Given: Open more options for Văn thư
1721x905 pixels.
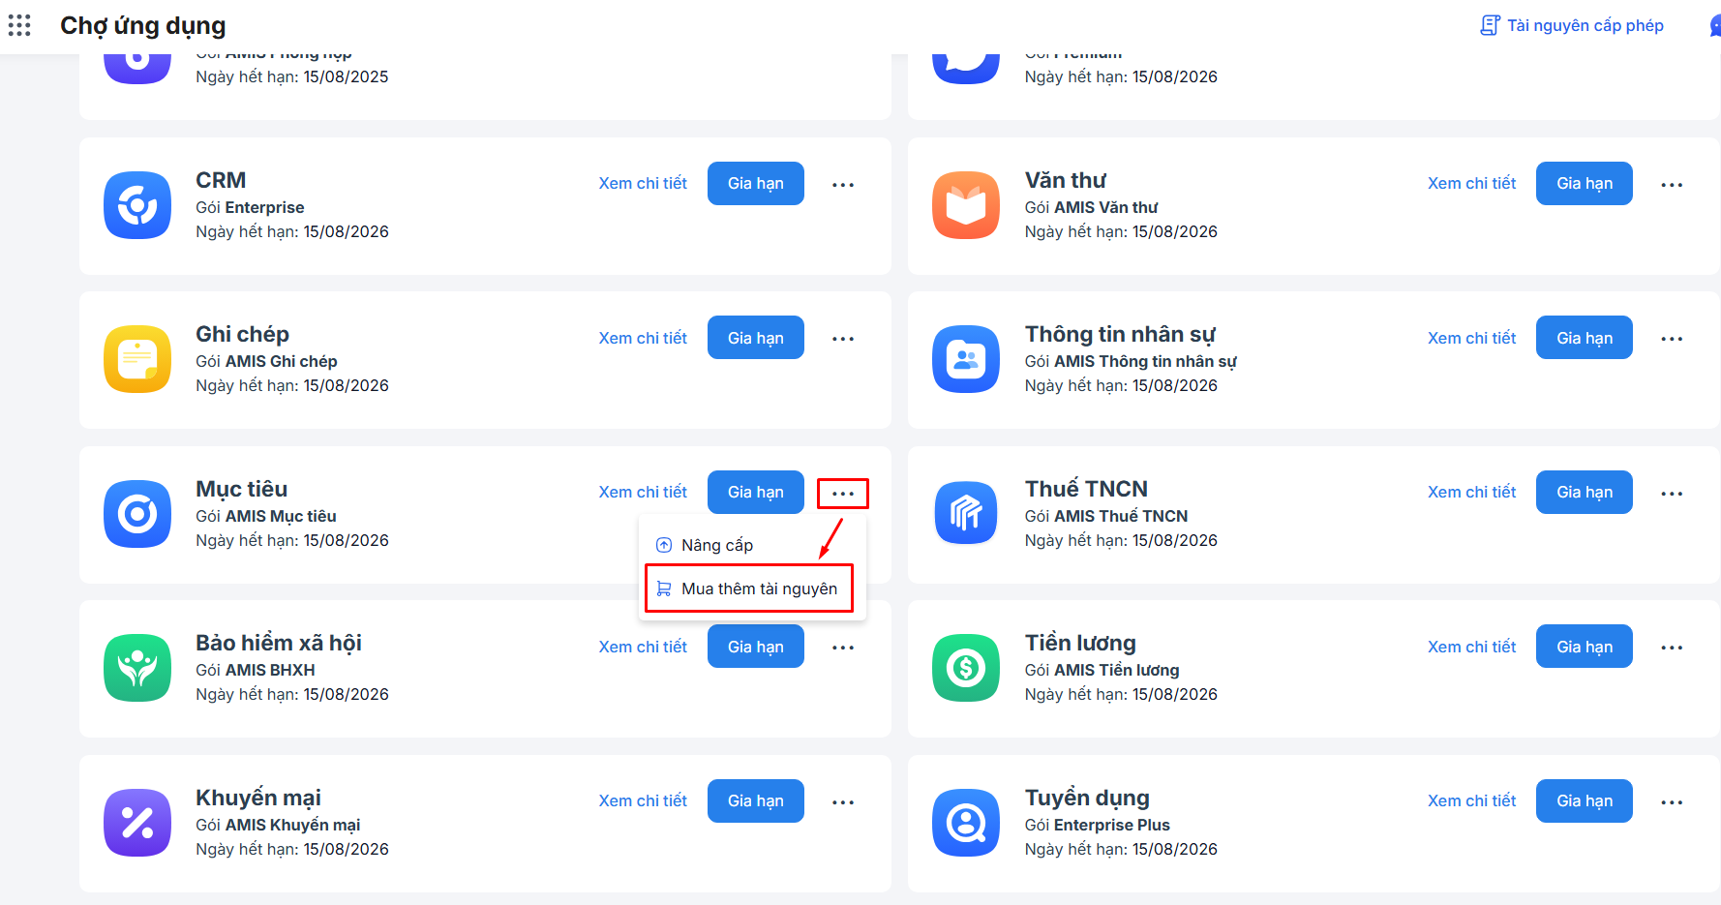Looking at the screenshot, I should (1672, 184).
